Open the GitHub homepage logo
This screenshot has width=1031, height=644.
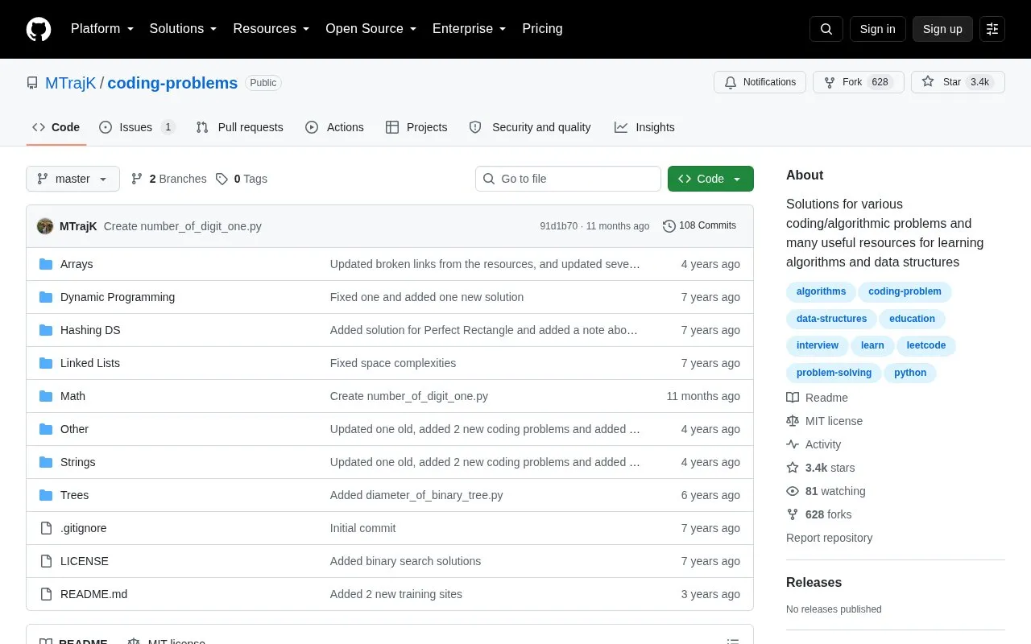pos(39,29)
